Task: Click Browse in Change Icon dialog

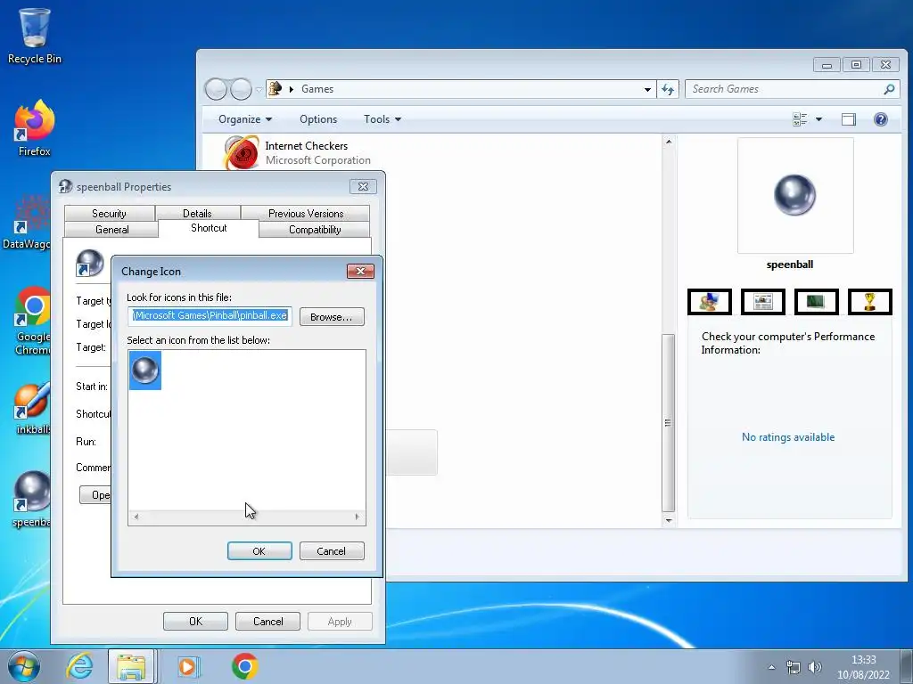Action: [x=332, y=317]
